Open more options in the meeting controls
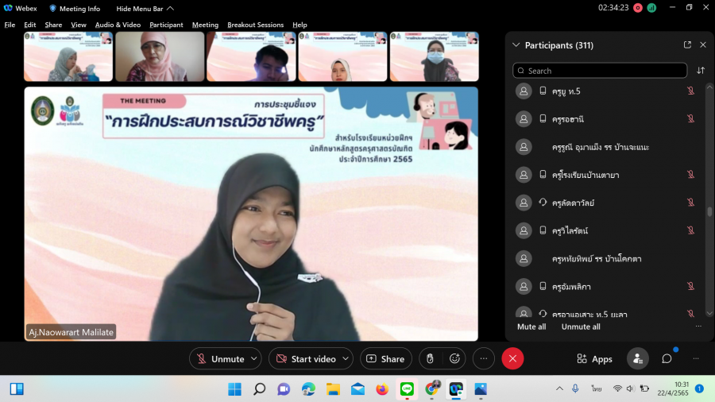715x402 pixels. pyautogui.click(x=483, y=359)
